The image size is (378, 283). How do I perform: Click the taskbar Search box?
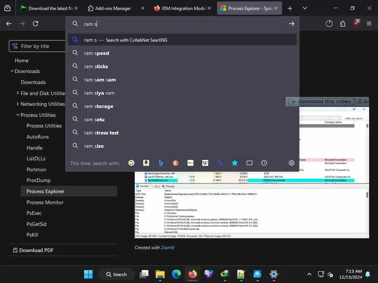pos(116,274)
